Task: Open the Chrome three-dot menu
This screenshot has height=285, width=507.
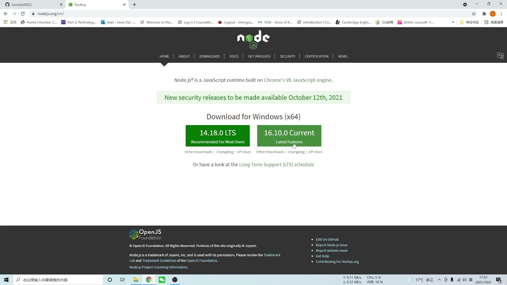Action: coord(501,13)
